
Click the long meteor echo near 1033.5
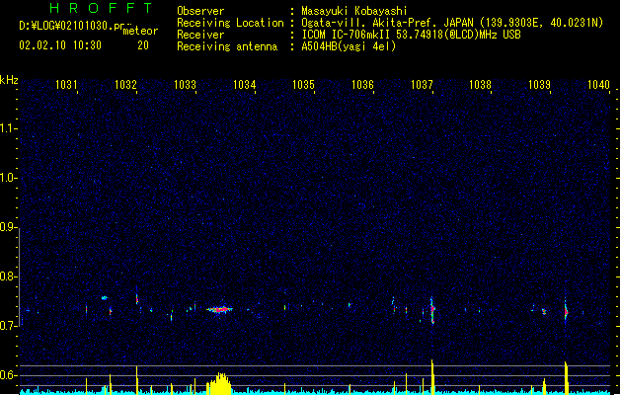pos(220,309)
